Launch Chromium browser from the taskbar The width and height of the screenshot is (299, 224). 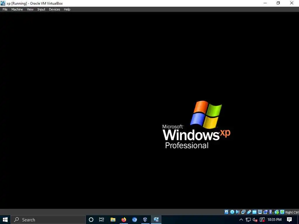click(135, 220)
